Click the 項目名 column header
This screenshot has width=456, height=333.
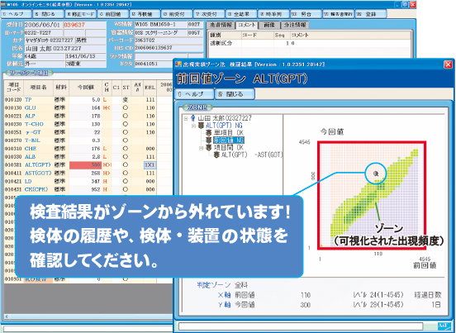coord(39,88)
